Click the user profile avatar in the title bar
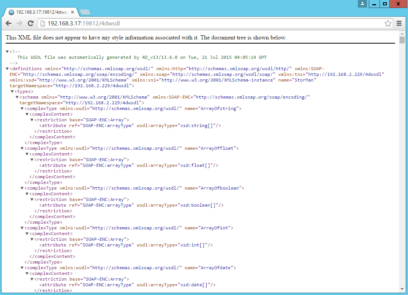The image size is (408, 295). [362, 4]
